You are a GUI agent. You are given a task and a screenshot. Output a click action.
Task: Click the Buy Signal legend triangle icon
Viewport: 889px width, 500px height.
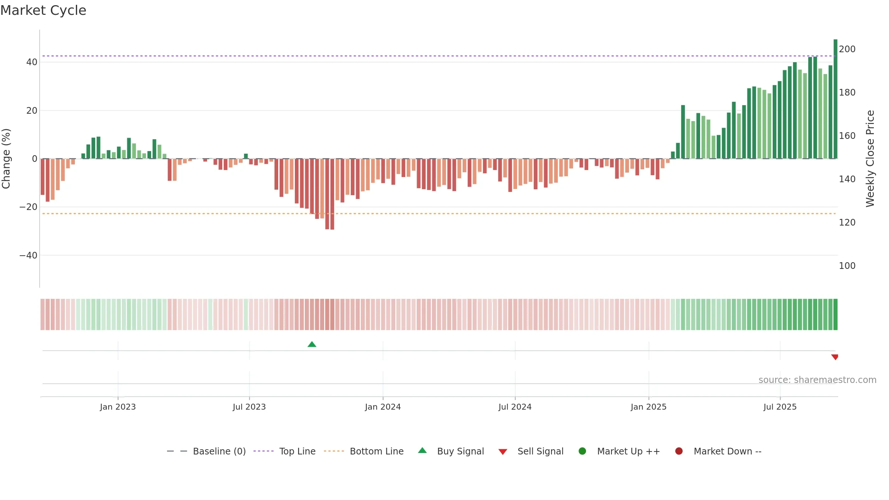(x=422, y=450)
